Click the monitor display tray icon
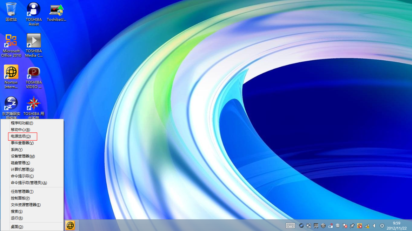 coord(316,226)
